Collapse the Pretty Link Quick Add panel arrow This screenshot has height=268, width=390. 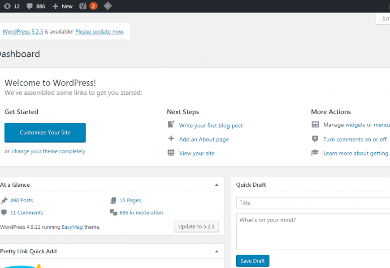click(x=217, y=251)
